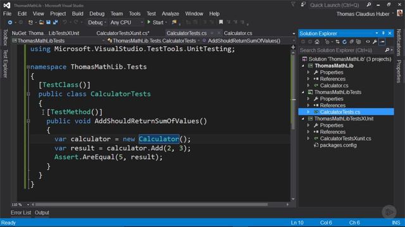Switch to the NuGet ThomaLibTestsXUnit tab

[46, 33]
